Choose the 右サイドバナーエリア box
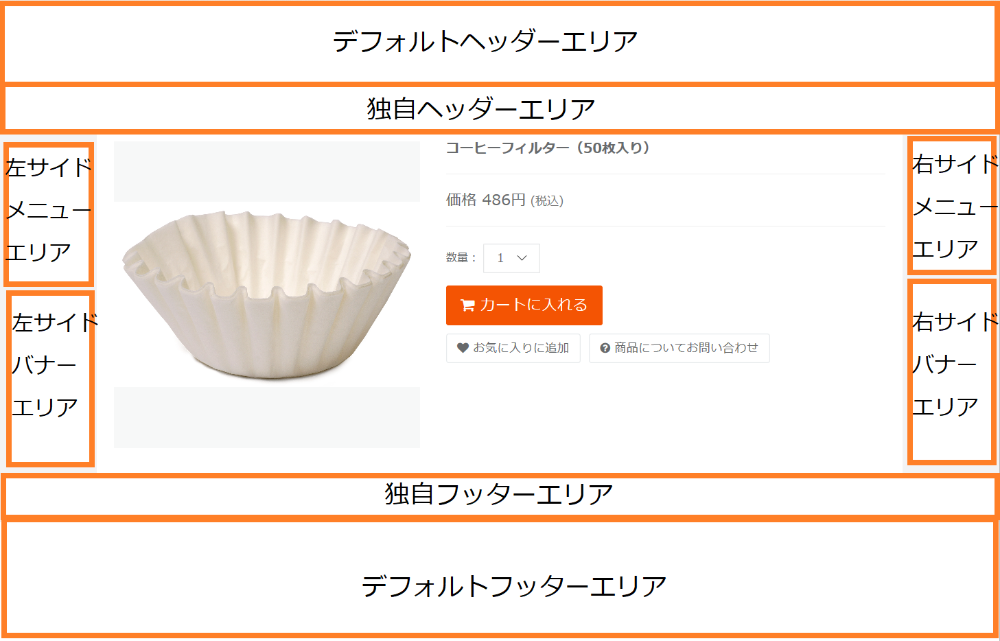Viewport: 1000px width, 641px height. (951, 371)
